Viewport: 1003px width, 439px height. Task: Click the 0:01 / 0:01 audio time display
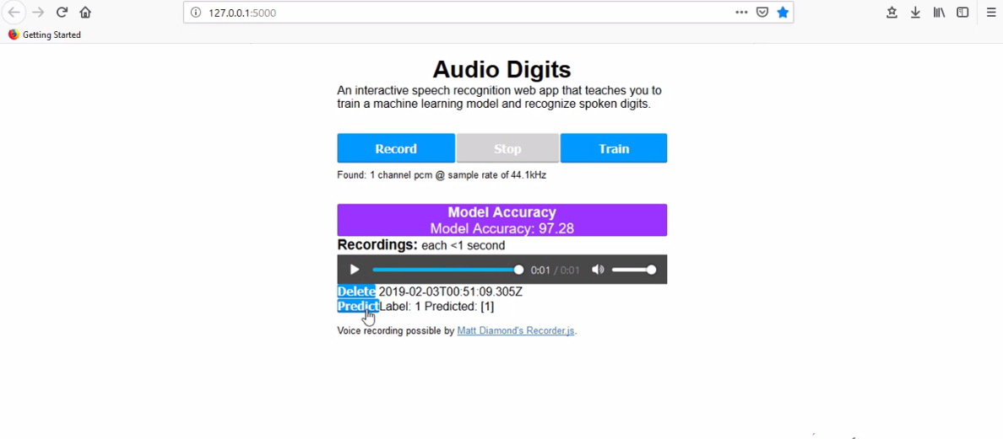[x=556, y=270]
